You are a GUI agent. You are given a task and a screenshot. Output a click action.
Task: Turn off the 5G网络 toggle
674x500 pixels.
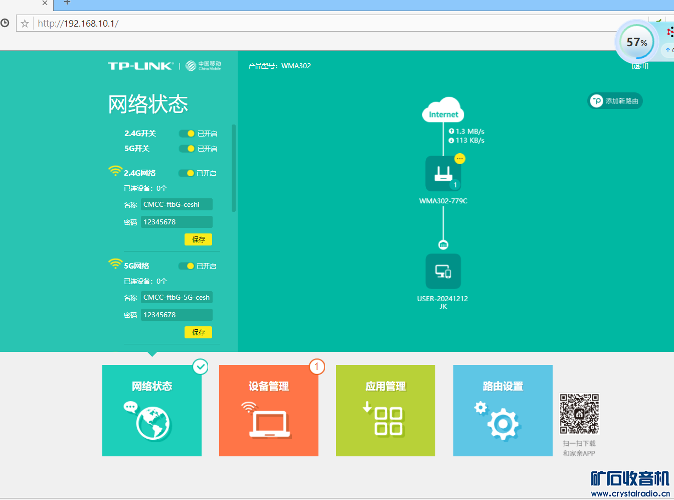187,266
